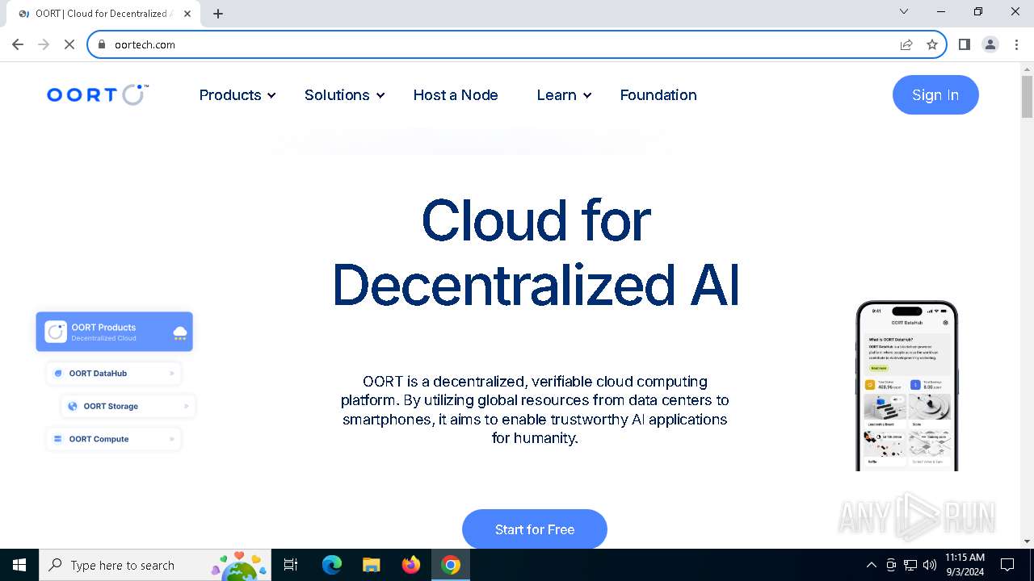Click the OORT DataHub item icon
This screenshot has width=1034, height=581.
click(x=58, y=374)
